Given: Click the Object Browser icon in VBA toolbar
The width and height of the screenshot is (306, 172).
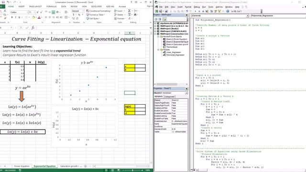Looking at the screenshot, I should (x=219, y=11).
